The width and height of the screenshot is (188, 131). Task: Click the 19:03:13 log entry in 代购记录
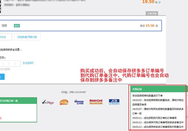coord(158,127)
